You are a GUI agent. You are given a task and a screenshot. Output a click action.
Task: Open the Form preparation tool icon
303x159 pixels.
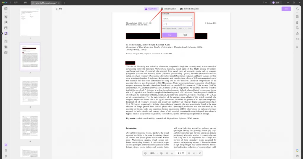(x=6, y=28)
